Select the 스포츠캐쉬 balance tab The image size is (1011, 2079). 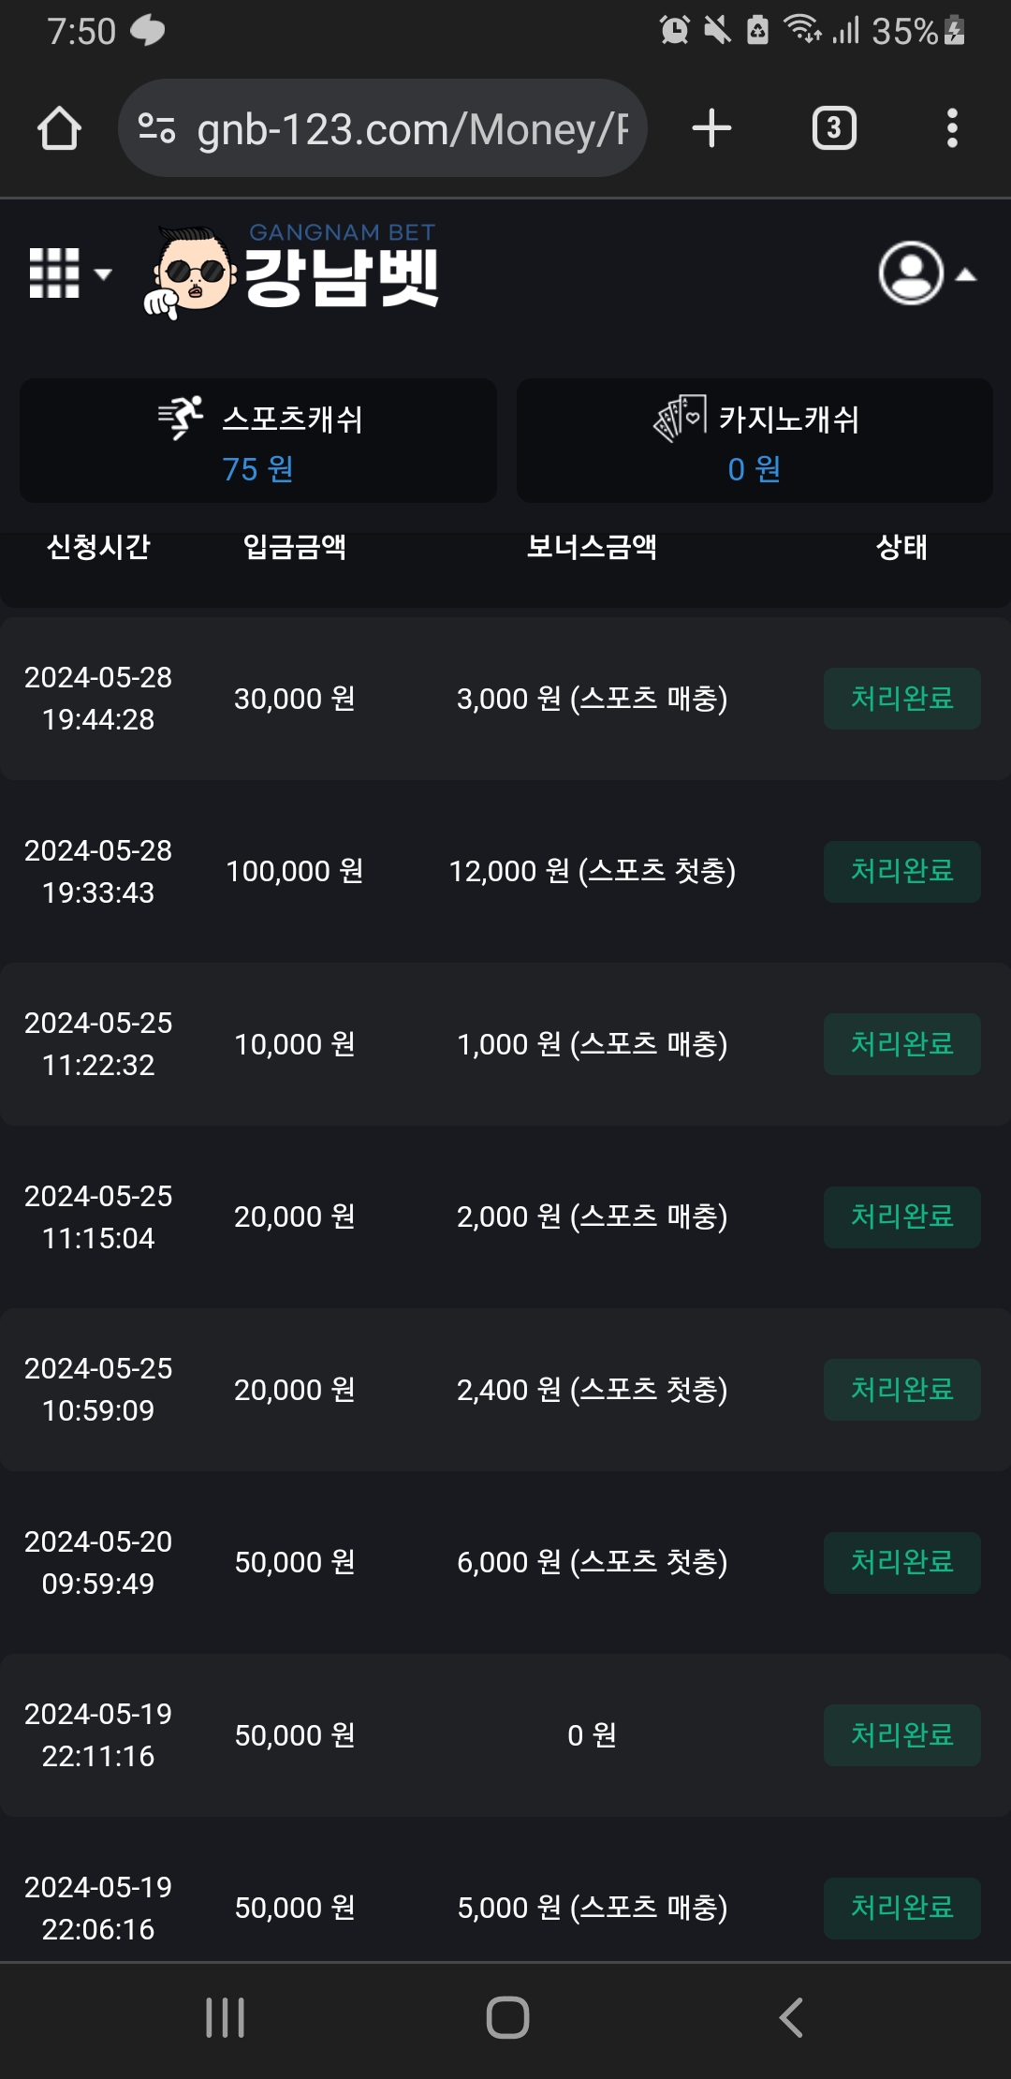[x=258, y=440]
